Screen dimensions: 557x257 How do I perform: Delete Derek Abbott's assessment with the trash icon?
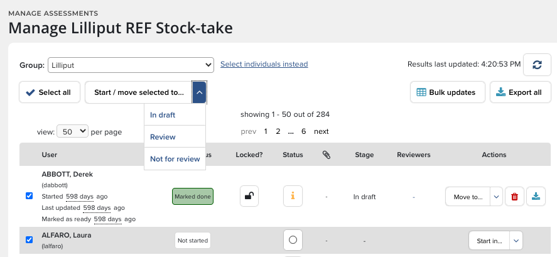515,197
